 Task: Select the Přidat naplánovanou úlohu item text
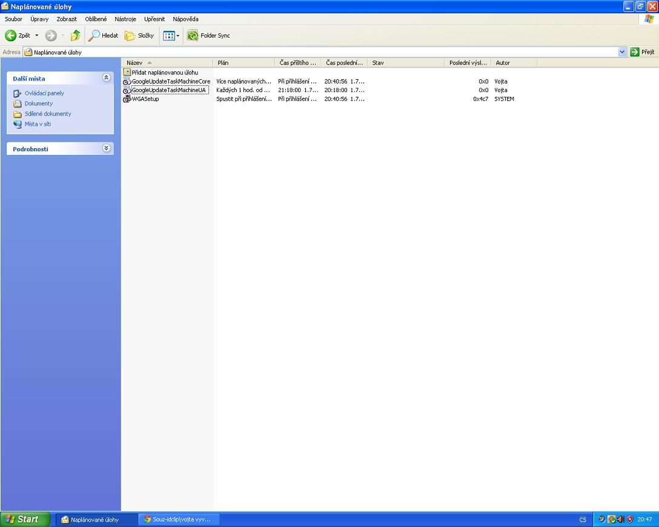pyautogui.click(x=165, y=73)
